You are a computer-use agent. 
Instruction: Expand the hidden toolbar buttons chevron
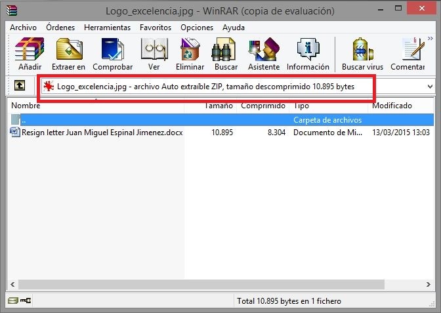tap(430, 39)
